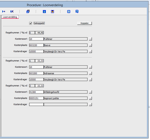Click the blue information toolbar icon
The width and height of the screenshot is (150, 140).
pos(44,12)
